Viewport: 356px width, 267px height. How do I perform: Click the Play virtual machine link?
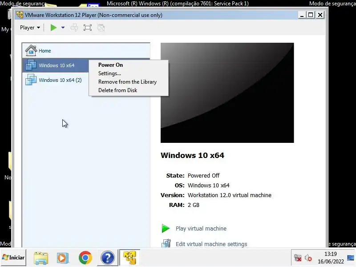coord(201,229)
